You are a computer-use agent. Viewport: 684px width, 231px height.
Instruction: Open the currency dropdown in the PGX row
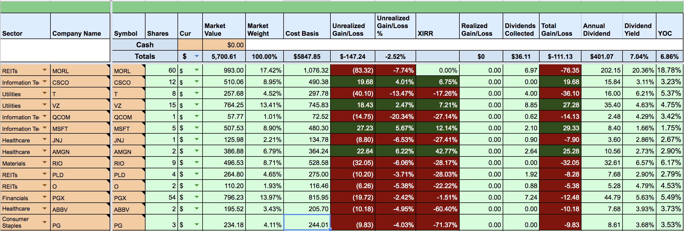tap(196, 197)
